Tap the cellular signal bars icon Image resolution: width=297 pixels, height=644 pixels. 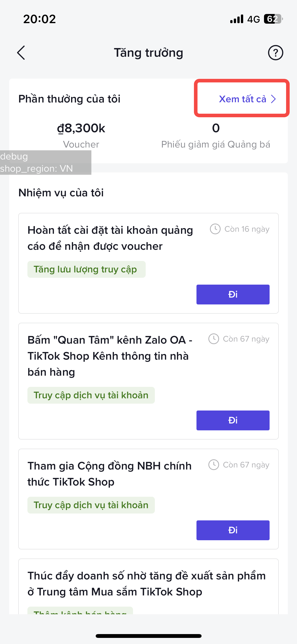(237, 19)
